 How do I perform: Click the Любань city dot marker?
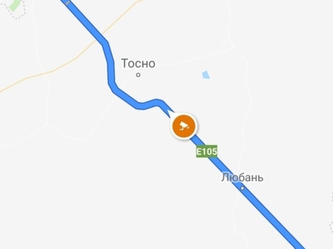(x=243, y=188)
